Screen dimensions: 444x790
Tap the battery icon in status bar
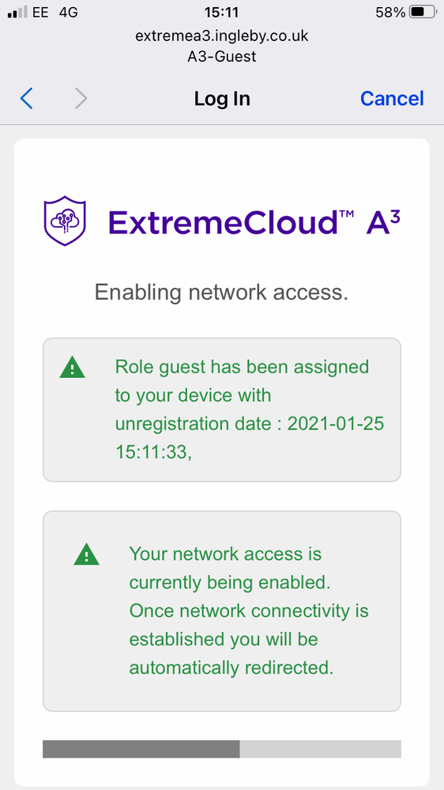click(x=422, y=12)
